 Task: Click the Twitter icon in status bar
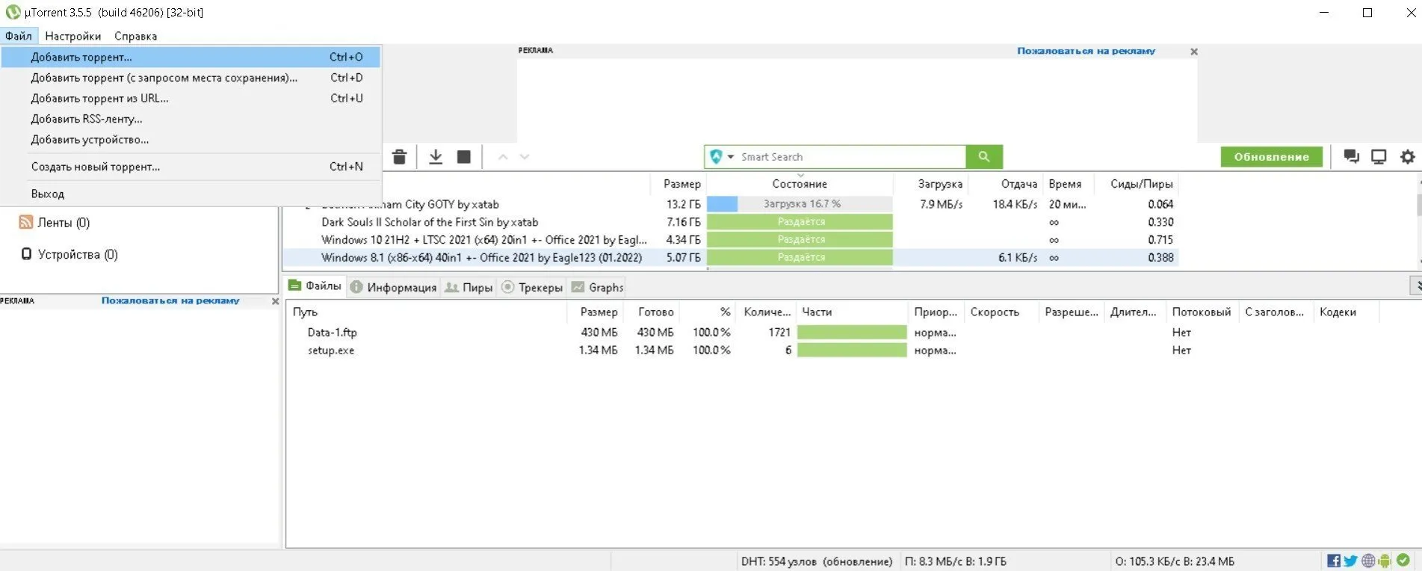[x=1350, y=561]
